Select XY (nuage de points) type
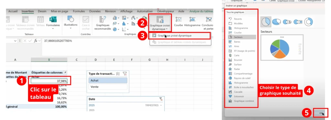 pyautogui.click(x=242, y=51)
